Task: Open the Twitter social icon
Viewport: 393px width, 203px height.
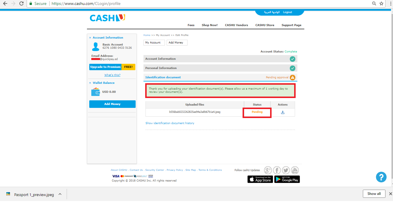Action: pyautogui.click(x=286, y=170)
